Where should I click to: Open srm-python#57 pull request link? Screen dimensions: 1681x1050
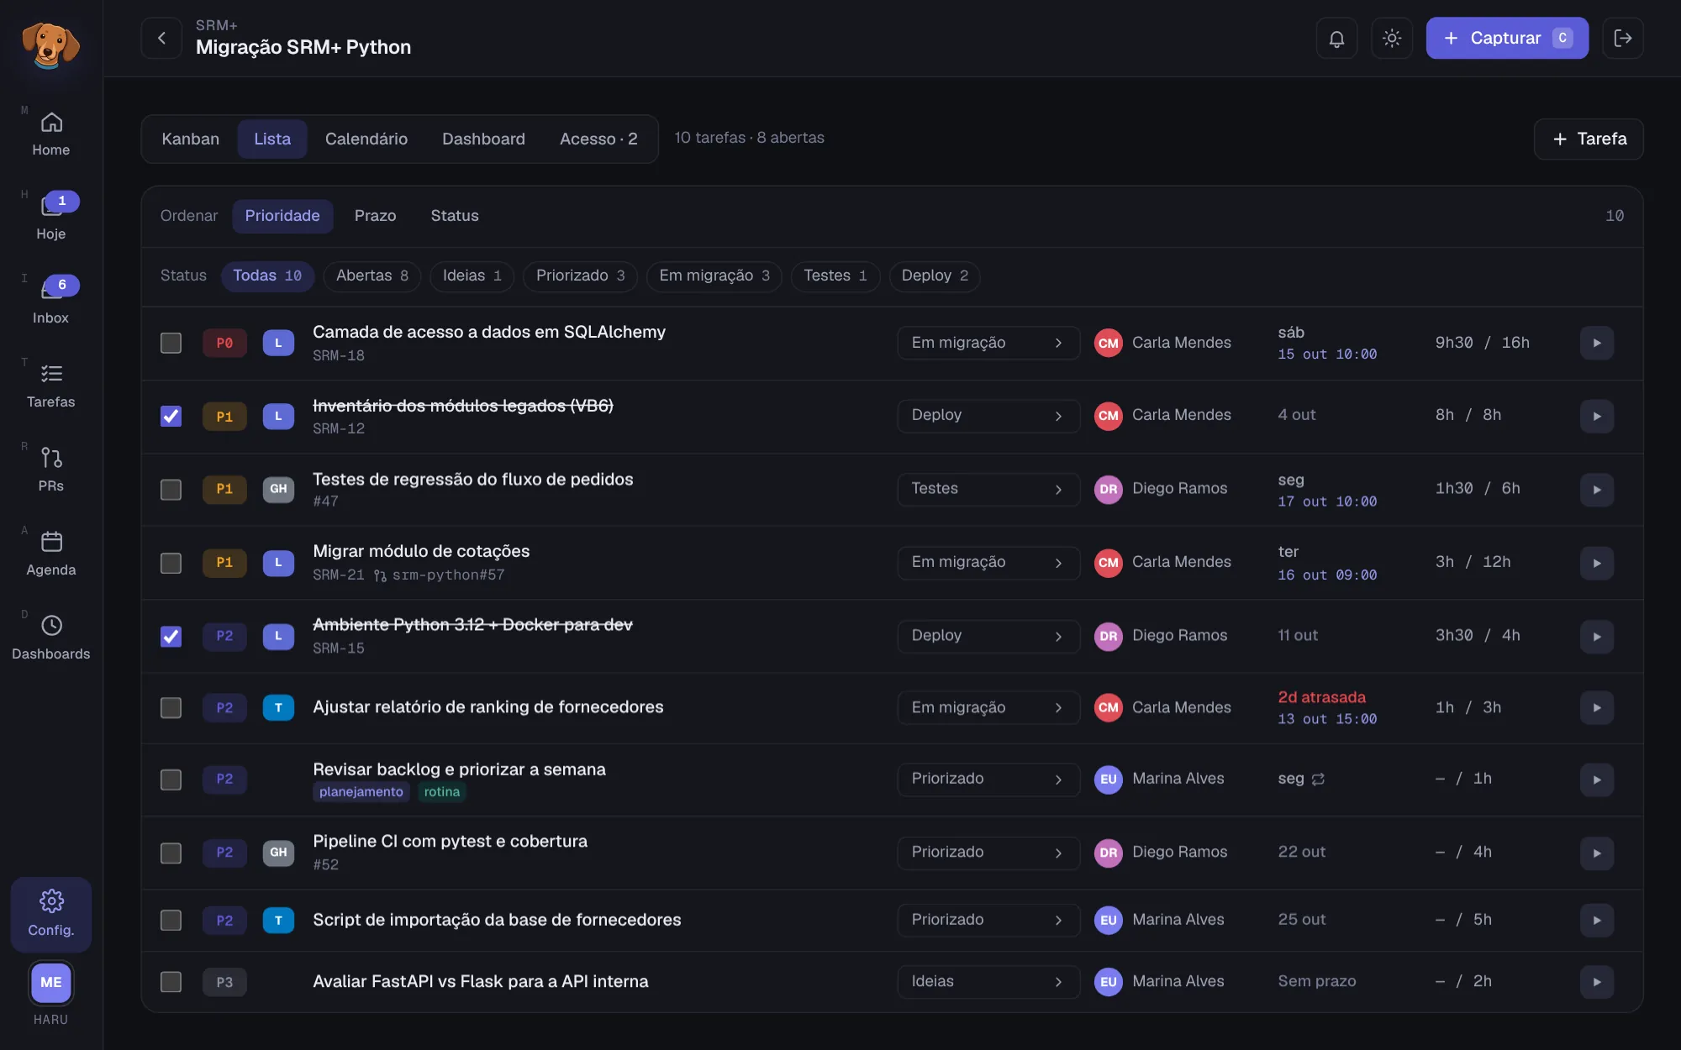(440, 575)
